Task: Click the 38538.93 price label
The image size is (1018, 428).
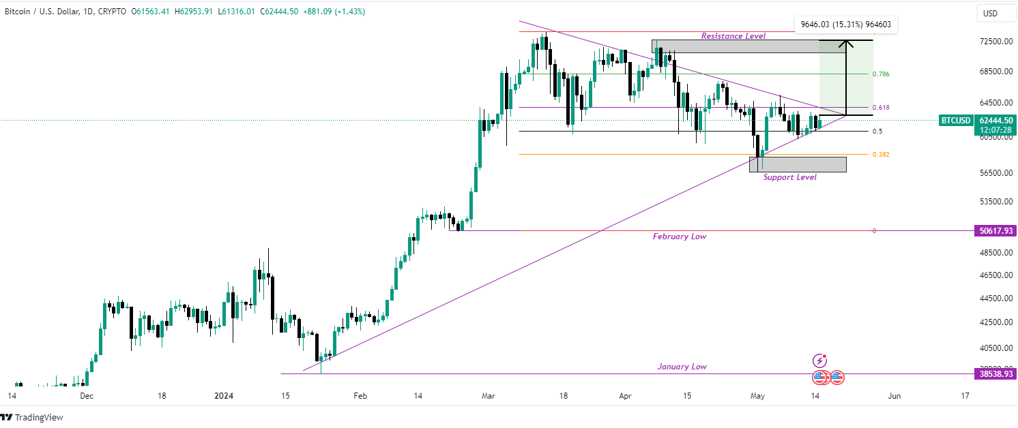Action: 995,373
